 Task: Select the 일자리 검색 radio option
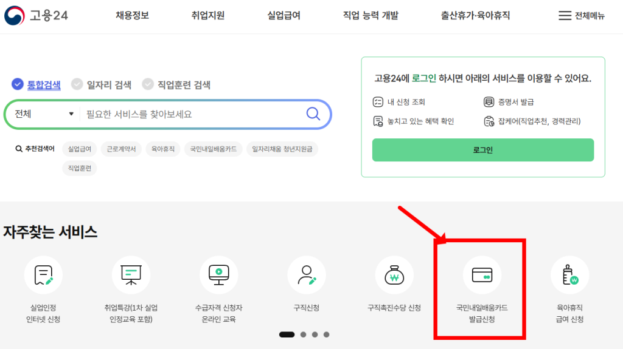click(77, 84)
